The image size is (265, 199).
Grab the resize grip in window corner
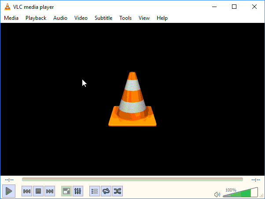point(262,196)
